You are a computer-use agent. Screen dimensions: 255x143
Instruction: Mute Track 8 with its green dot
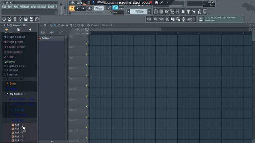pos(87,117)
